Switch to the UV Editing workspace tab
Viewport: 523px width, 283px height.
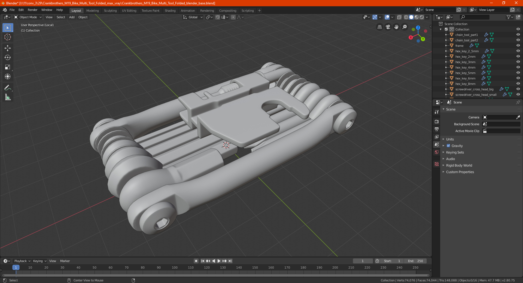129,11
